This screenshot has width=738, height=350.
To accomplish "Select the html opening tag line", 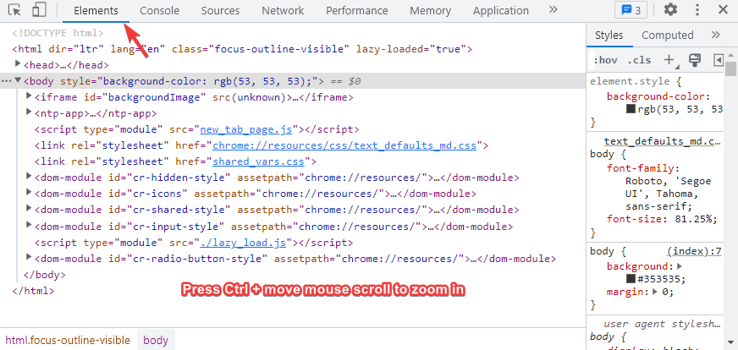I will click(242, 49).
